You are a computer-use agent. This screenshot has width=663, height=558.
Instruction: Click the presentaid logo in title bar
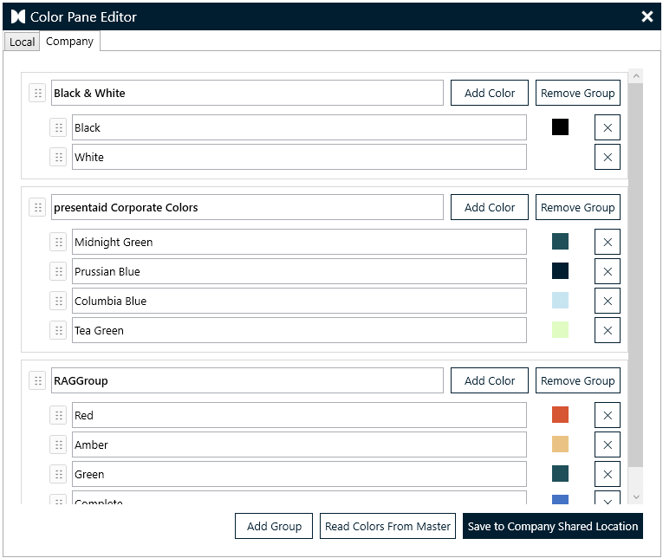tap(17, 16)
